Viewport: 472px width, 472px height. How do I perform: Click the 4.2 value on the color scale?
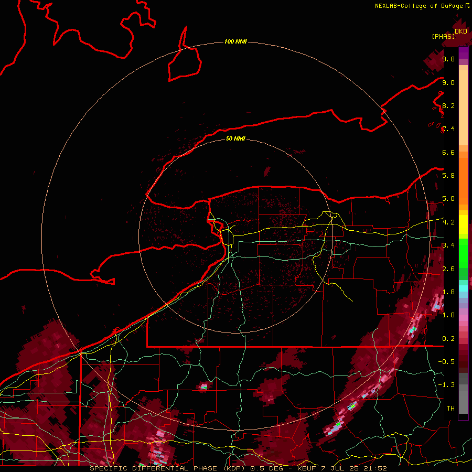click(x=448, y=222)
